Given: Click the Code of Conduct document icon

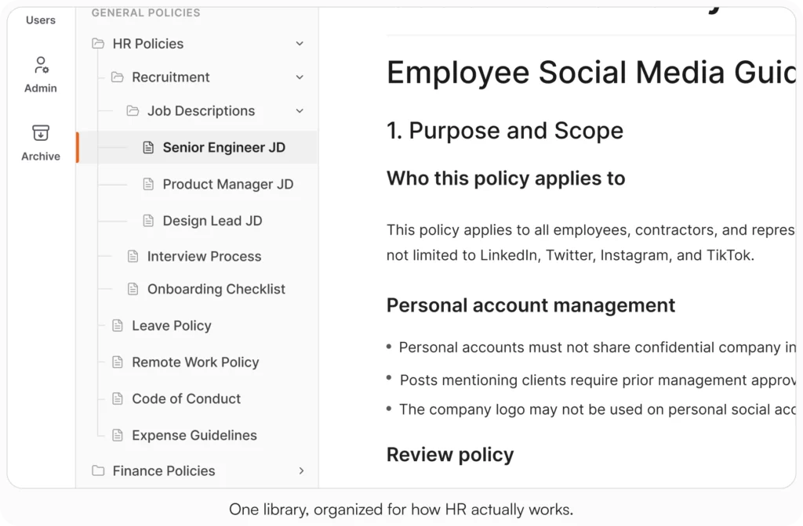Looking at the screenshot, I should point(118,398).
